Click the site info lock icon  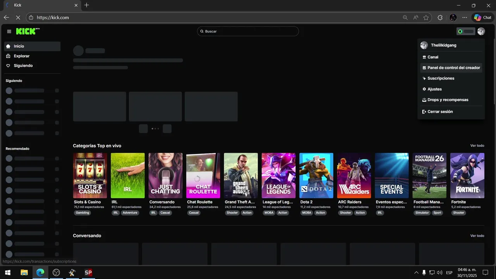pos(31,17)
